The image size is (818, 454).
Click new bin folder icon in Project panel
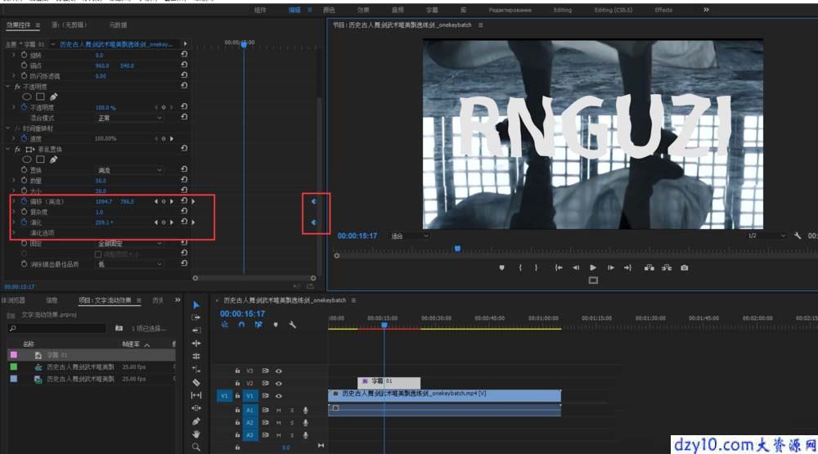click(x=119, y=328)
